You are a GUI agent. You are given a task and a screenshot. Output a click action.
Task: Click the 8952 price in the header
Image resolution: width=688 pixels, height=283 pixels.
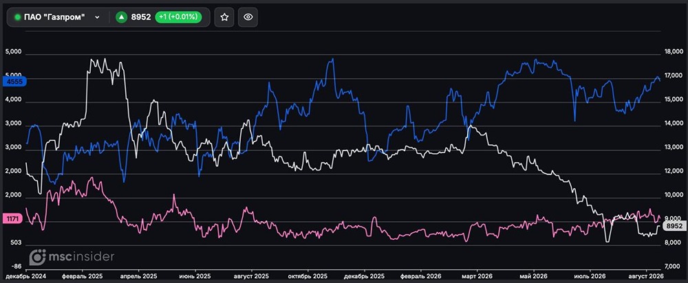141,17
